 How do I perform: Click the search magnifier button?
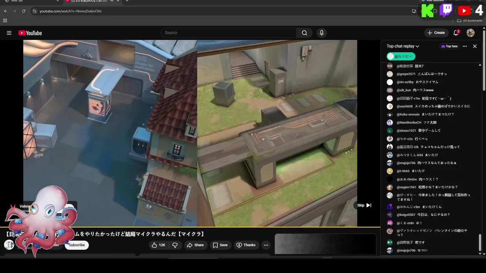click(x=305, y=33)
